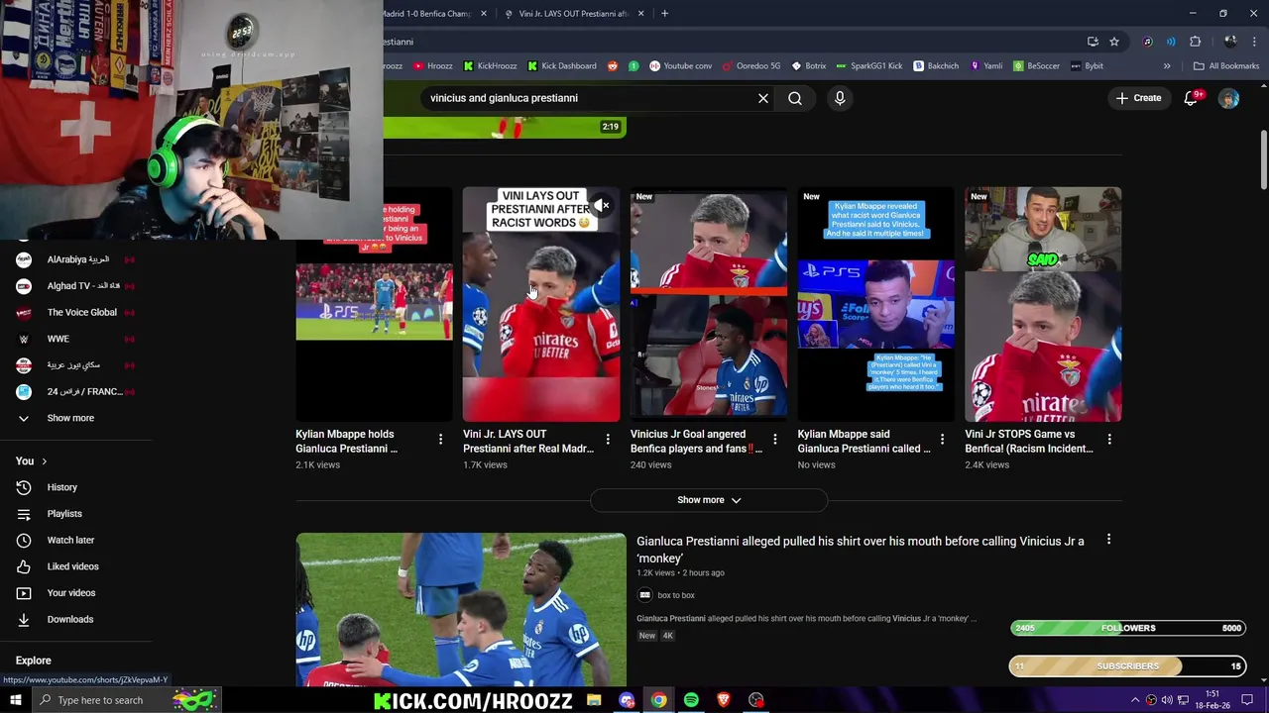Screen dimensions: 1269x713
Task: Open Windows notification center
Action: [x=1247, y=700]
